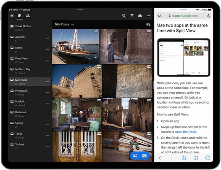Open the Shared people icon
The image size is (221, 170).
coord(28,16)
